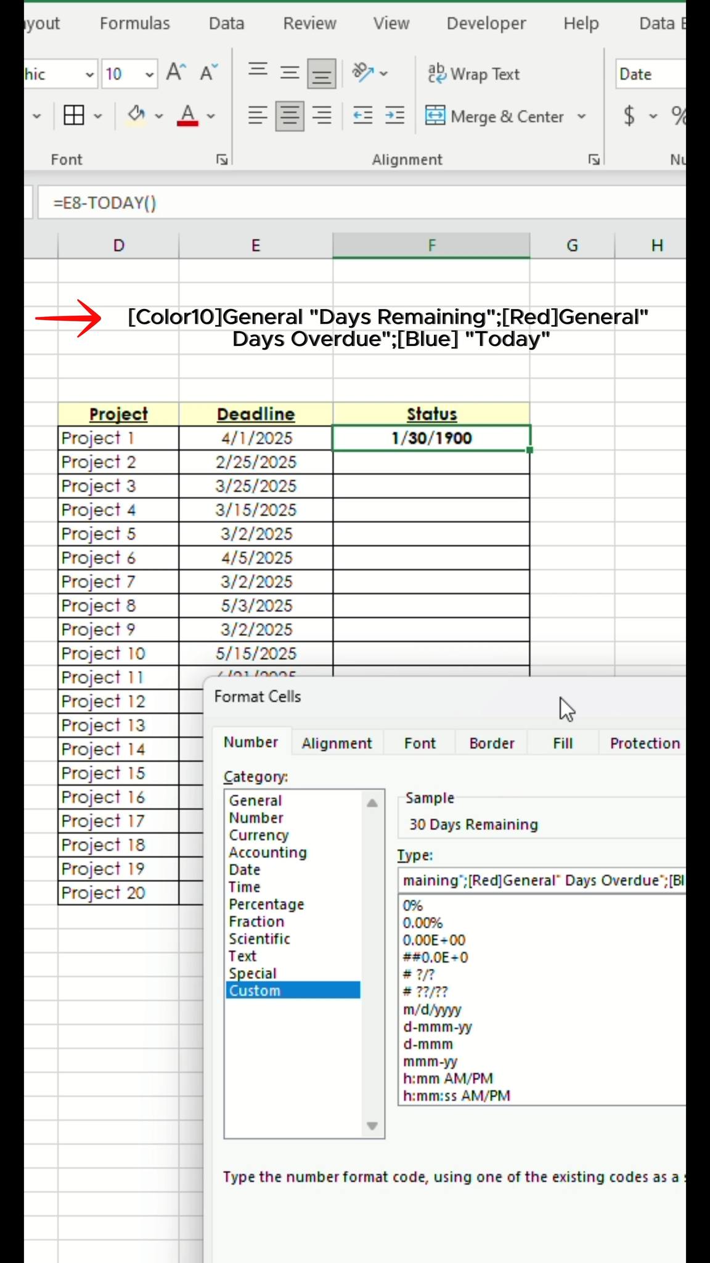This screenshot has width=710, height=1263.
Task: Expand the orientation dropdown arrow
Action: [x=383, y=74]
